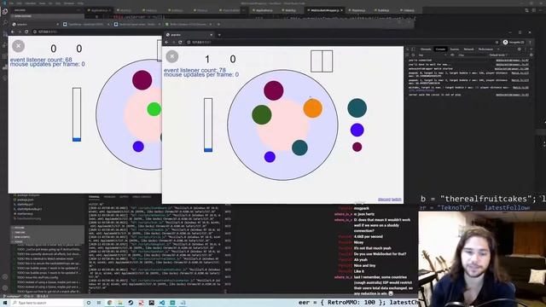Open VS Code Search in the activity bar
The width and height of the screenshot is (546, 307).
[x=5, y=22]
